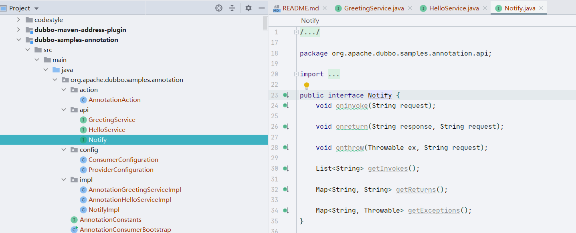576x233 pixels.
Task: Close the Notify.java editor tab
Action: coord(541,8)
